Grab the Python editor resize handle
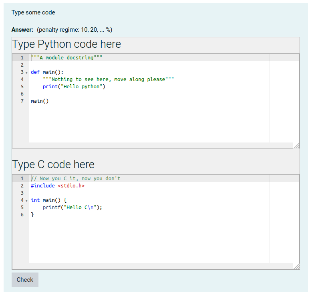This screenshot has width=312, height=295. point(296,146)
